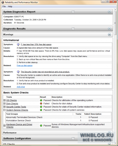Click the Reliability and Performance Monitor title icon
This screenshot has height=146, width=118.
coord(3,2)
